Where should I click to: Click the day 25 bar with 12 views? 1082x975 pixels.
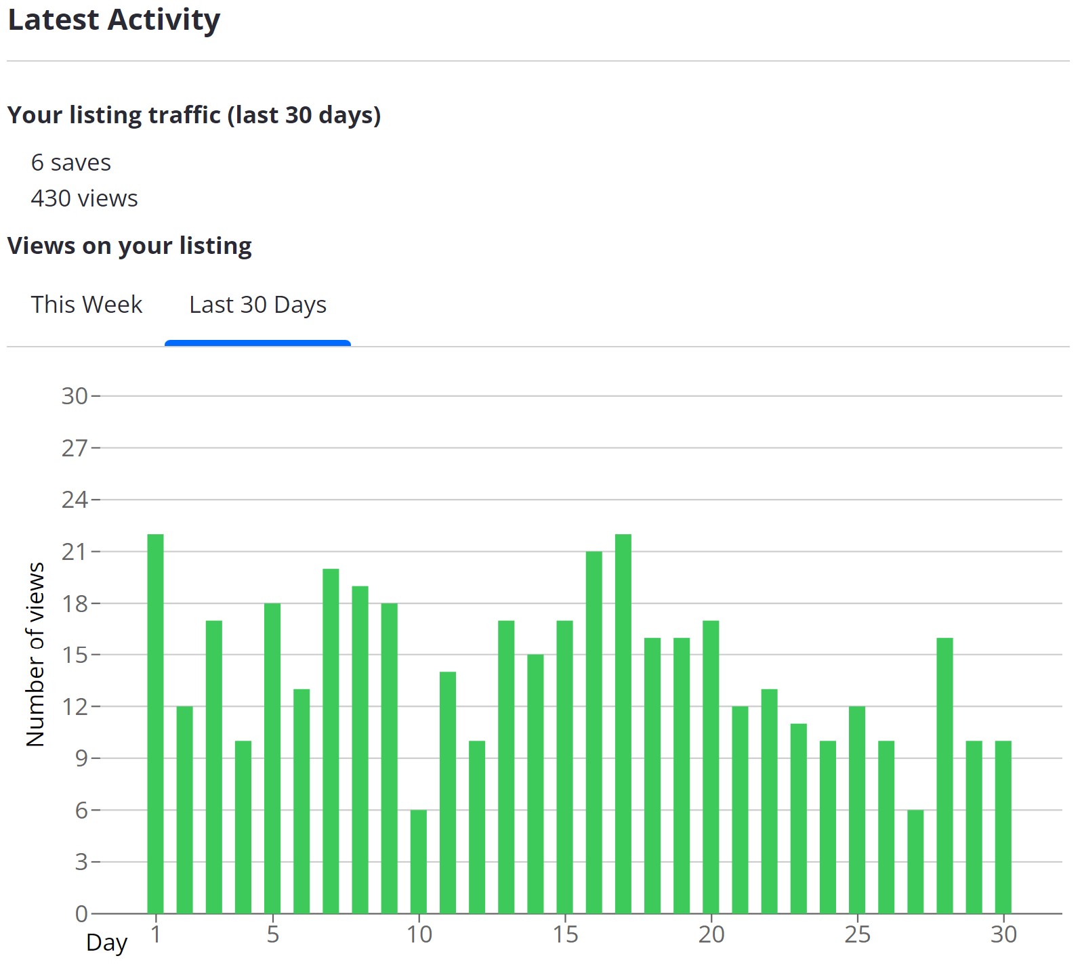click(x=857, y=810)
